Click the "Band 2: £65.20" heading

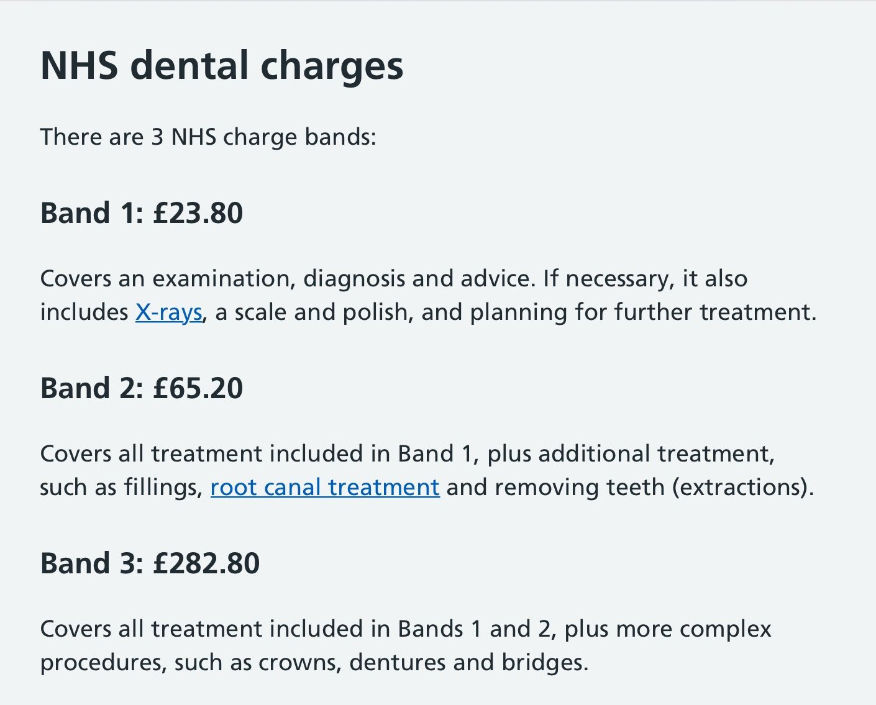coord(142,388)
